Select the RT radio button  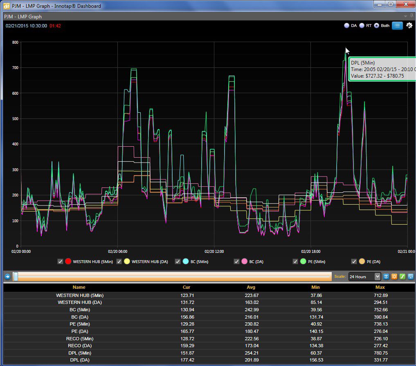coord(362,26)
